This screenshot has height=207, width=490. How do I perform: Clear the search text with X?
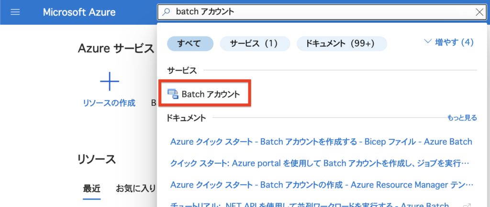pyautogui.click(x=479, y=12)
